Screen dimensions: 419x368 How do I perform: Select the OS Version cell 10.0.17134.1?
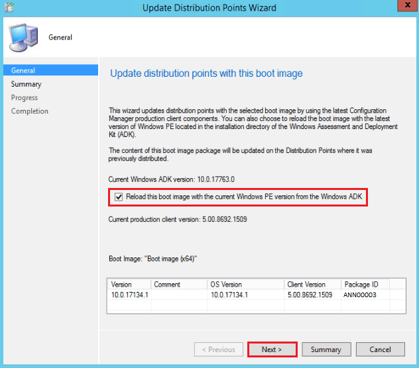click(x=229, y=295)
